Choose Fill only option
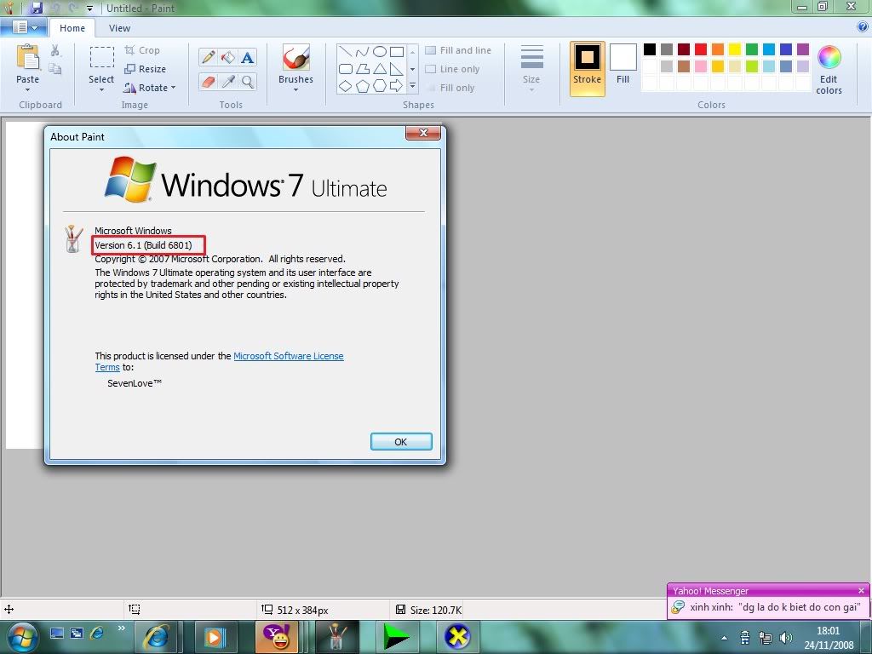Screen dimensions: 872x654 coord(450,88)
